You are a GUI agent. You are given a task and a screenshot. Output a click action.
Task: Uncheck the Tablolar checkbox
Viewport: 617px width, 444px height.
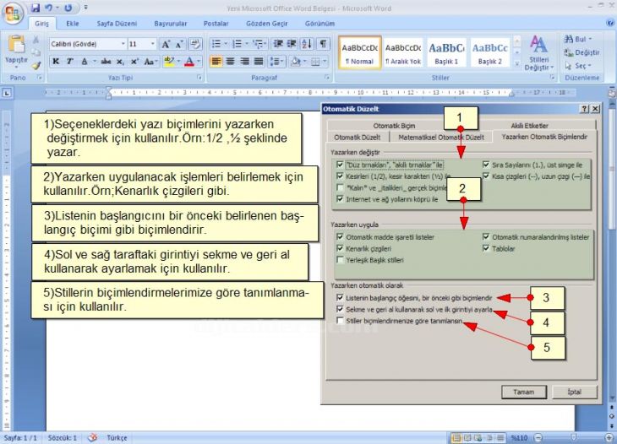(x=485, y=249)
